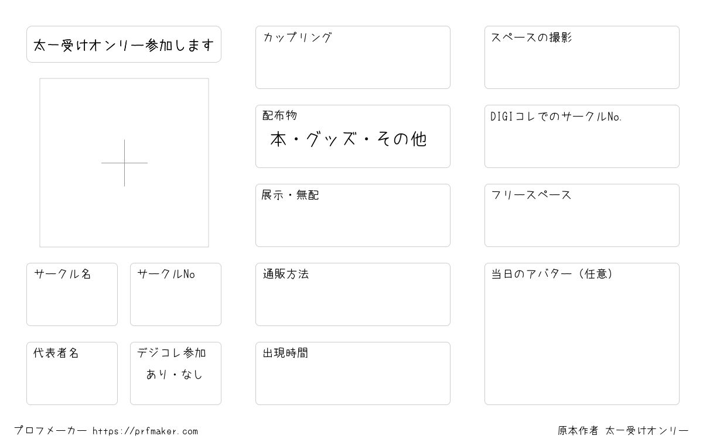Click the 配布物 heading label

pos(280,115)
